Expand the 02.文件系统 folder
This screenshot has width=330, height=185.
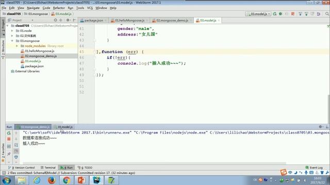point(12,35)
